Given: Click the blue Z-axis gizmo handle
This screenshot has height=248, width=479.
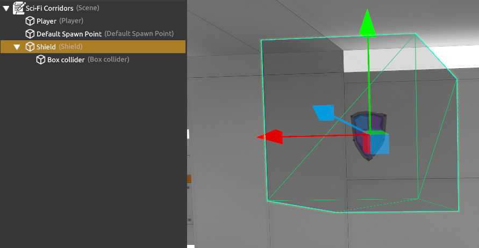Looking at the screenshot, I should 323,113.
